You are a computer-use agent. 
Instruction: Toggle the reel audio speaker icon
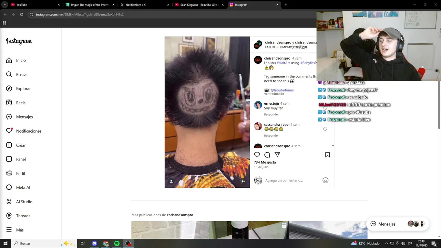(x=243, y=181)
